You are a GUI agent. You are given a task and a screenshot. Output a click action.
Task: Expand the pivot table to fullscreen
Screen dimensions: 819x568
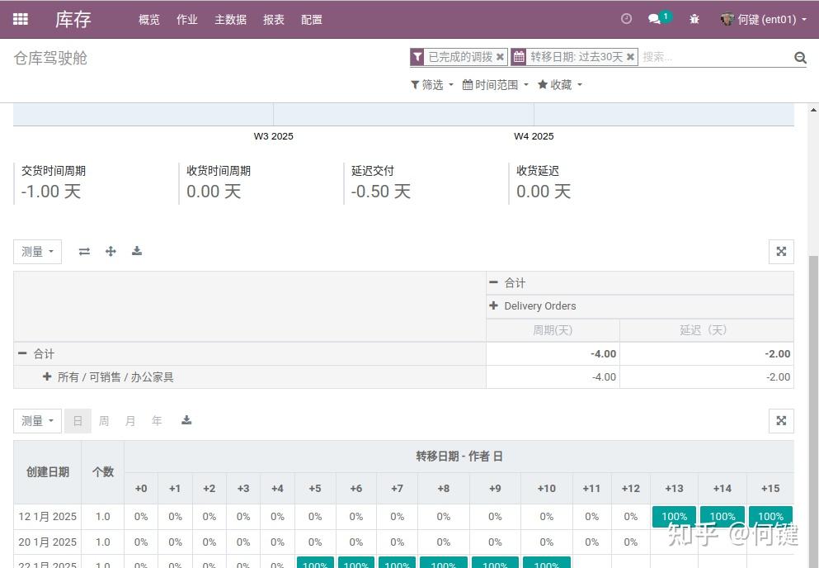781,252
